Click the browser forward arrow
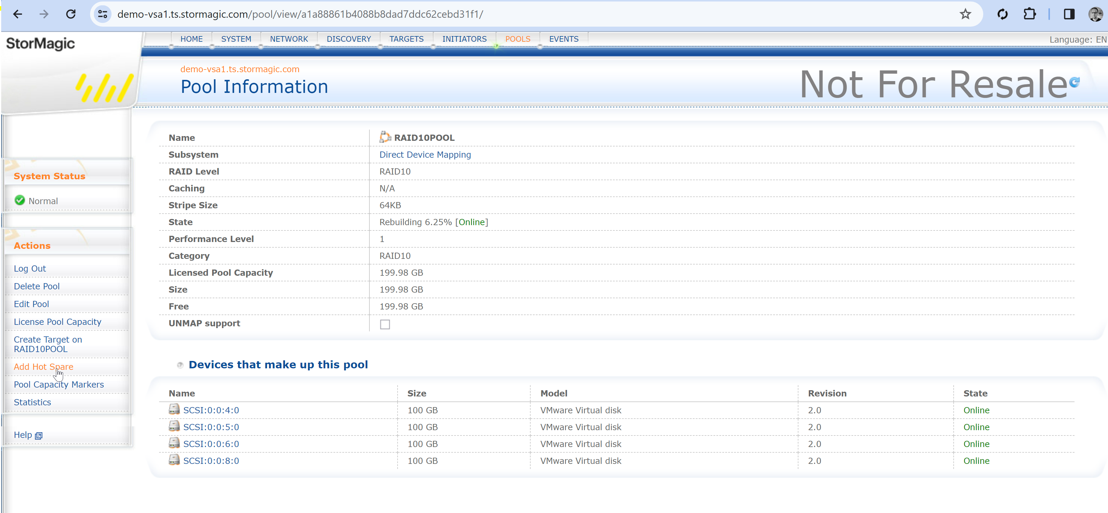1108x513 pixels. pos(44,14)
